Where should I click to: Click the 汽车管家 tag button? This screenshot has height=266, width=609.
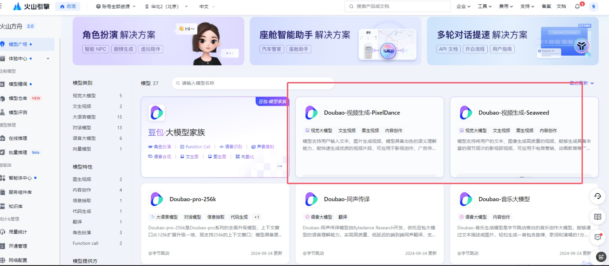click(x=272, y=49)
